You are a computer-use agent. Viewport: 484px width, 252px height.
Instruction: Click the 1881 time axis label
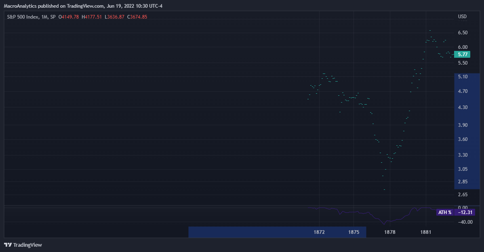[x=426, y=232]
